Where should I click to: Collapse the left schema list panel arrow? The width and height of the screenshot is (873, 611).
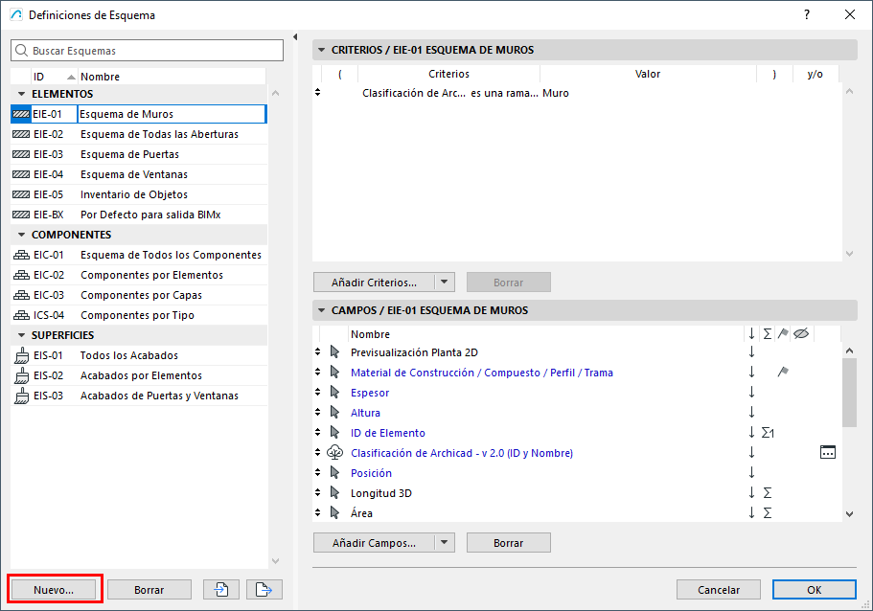click(295, 36)
